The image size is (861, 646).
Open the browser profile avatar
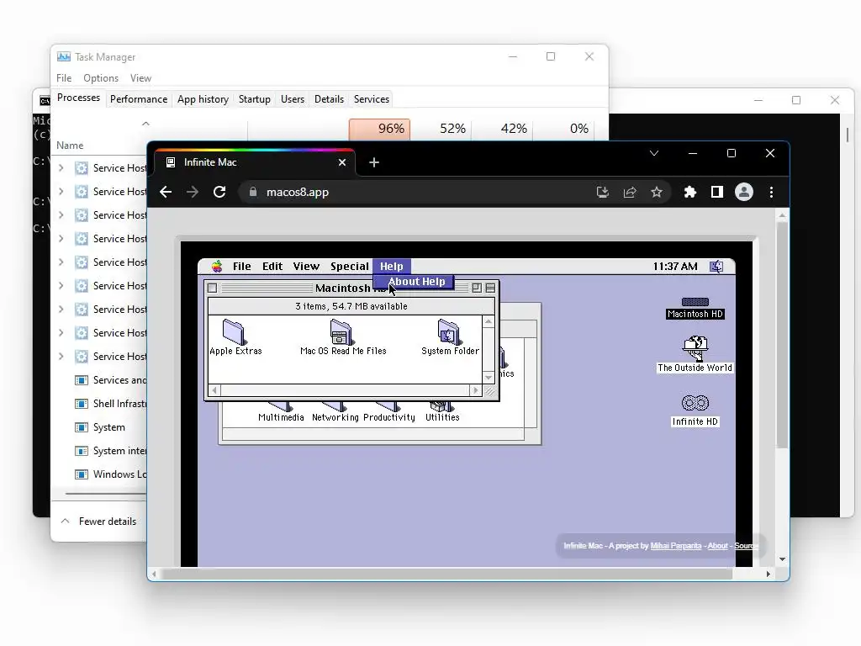744,192
